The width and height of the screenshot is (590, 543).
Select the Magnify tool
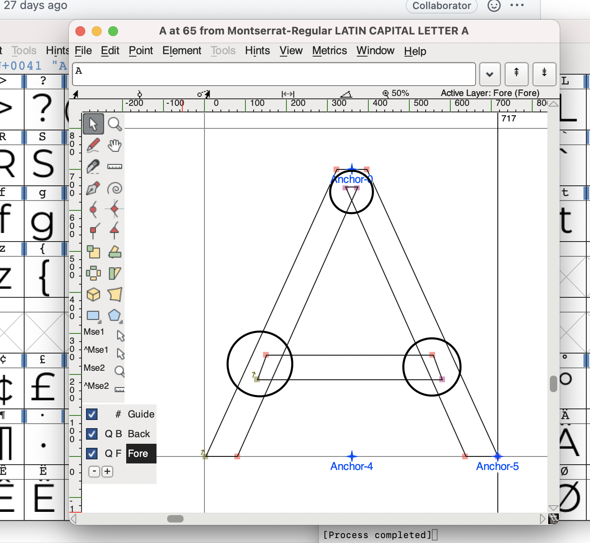tap(115, 123)
